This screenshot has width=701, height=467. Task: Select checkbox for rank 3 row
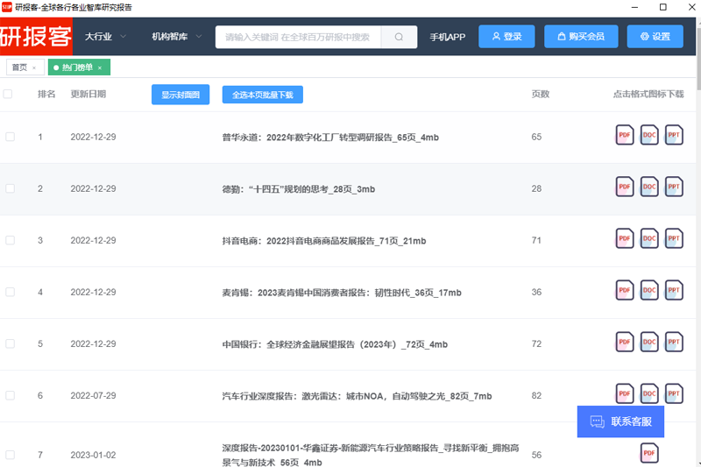[x=11, y=240]
